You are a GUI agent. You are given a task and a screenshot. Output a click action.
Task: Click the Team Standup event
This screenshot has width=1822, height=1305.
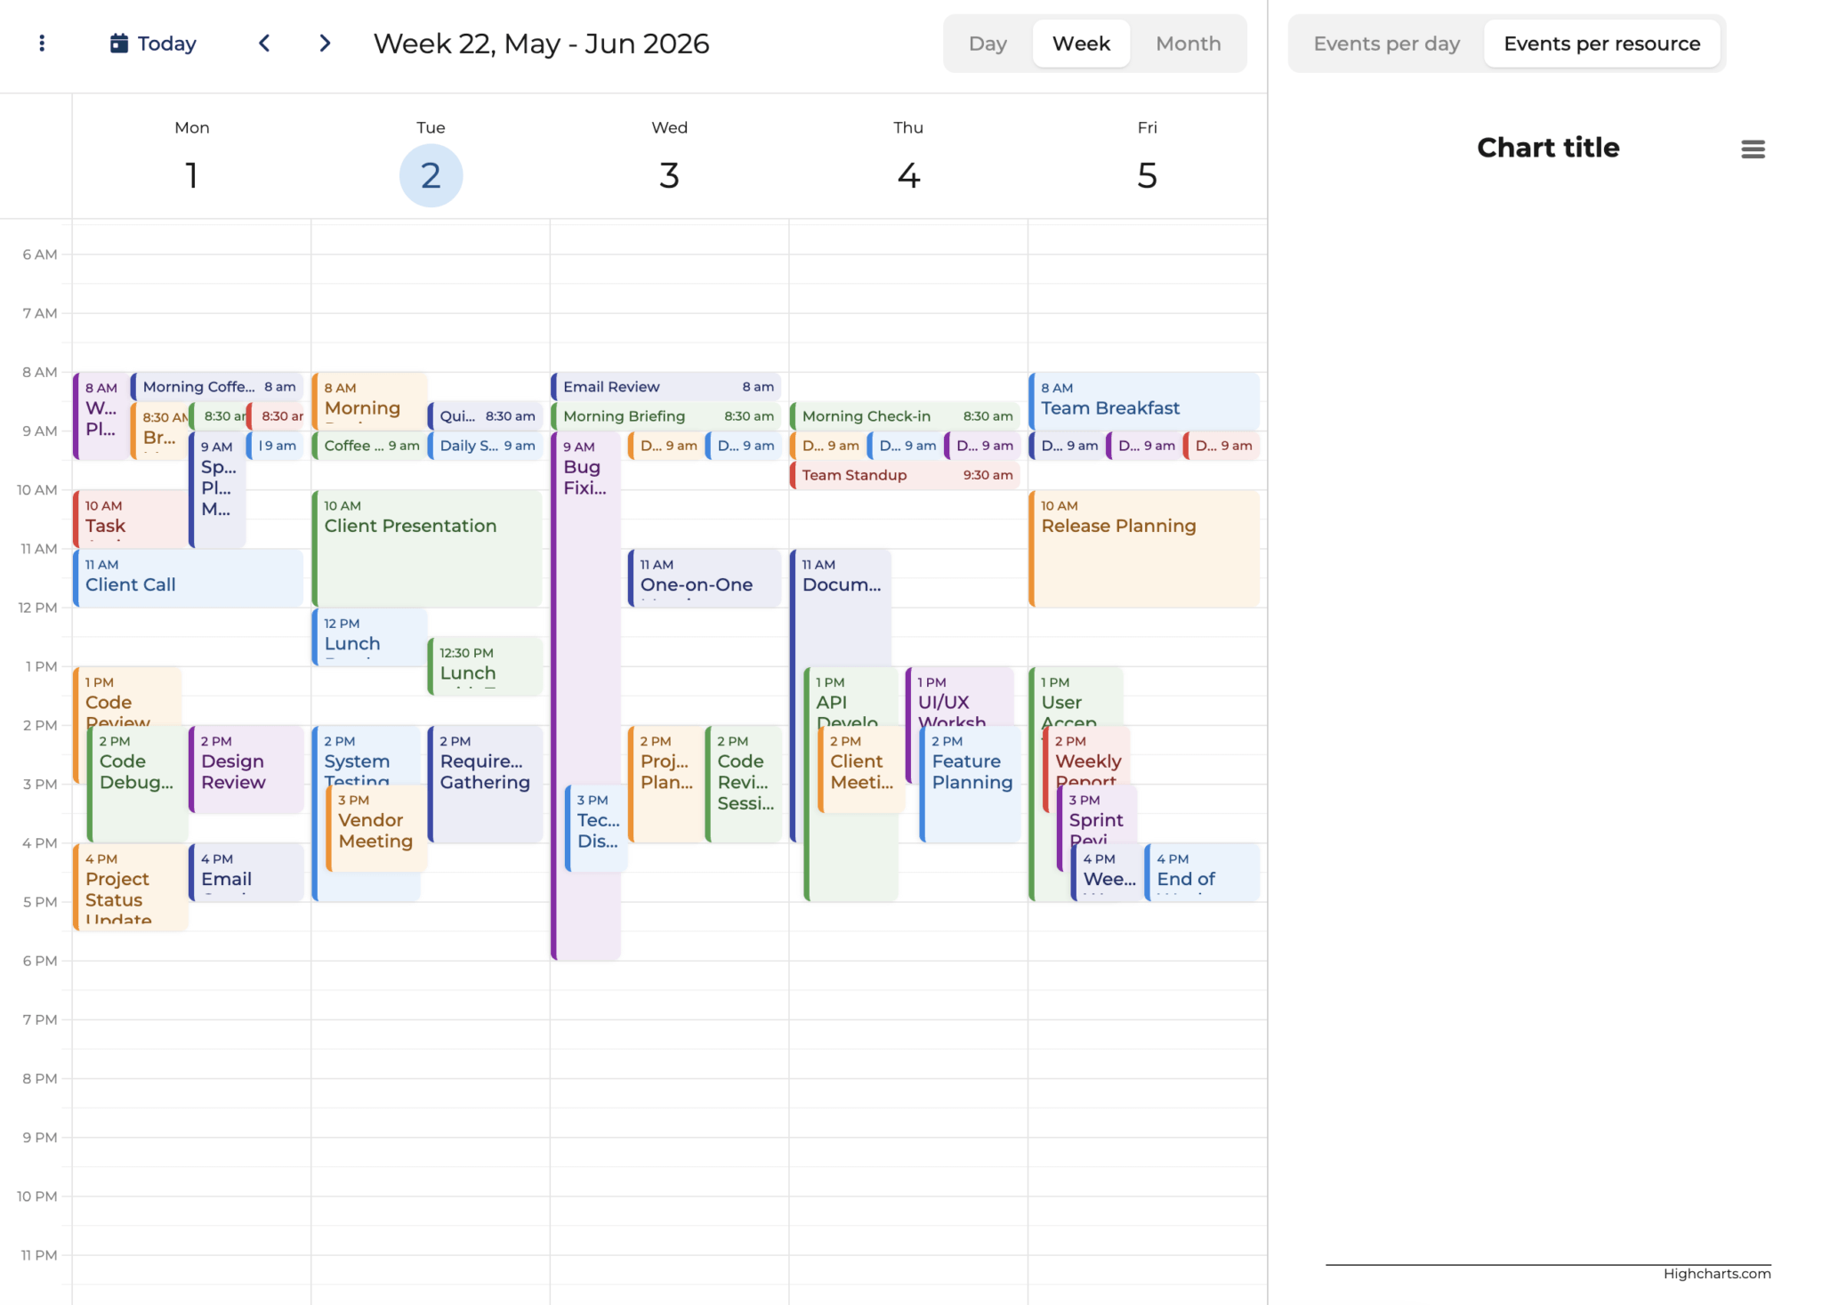point(906,475)
